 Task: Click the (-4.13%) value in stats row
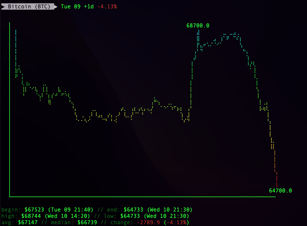point(176,222)
